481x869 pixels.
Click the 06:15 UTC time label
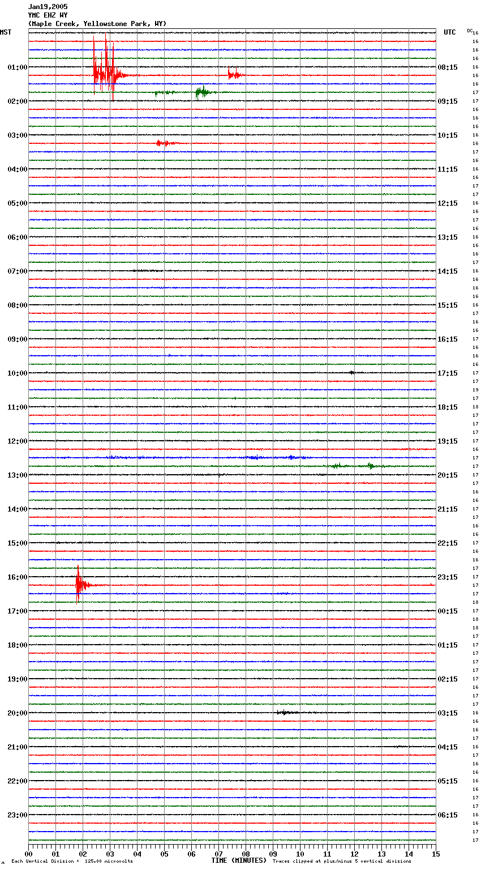pyautogui.click(x=448, y=815)
